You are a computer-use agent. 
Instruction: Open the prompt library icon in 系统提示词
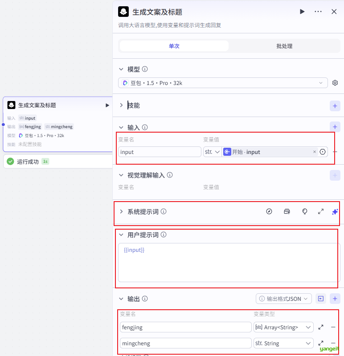click(x=287, y=212)
